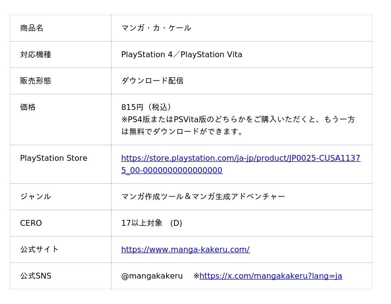Click the 販売形態 label cell

[36, 81]
